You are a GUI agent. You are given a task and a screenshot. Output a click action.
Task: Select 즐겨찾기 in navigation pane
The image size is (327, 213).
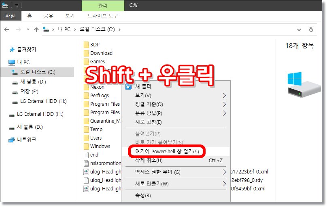[27, 50]
